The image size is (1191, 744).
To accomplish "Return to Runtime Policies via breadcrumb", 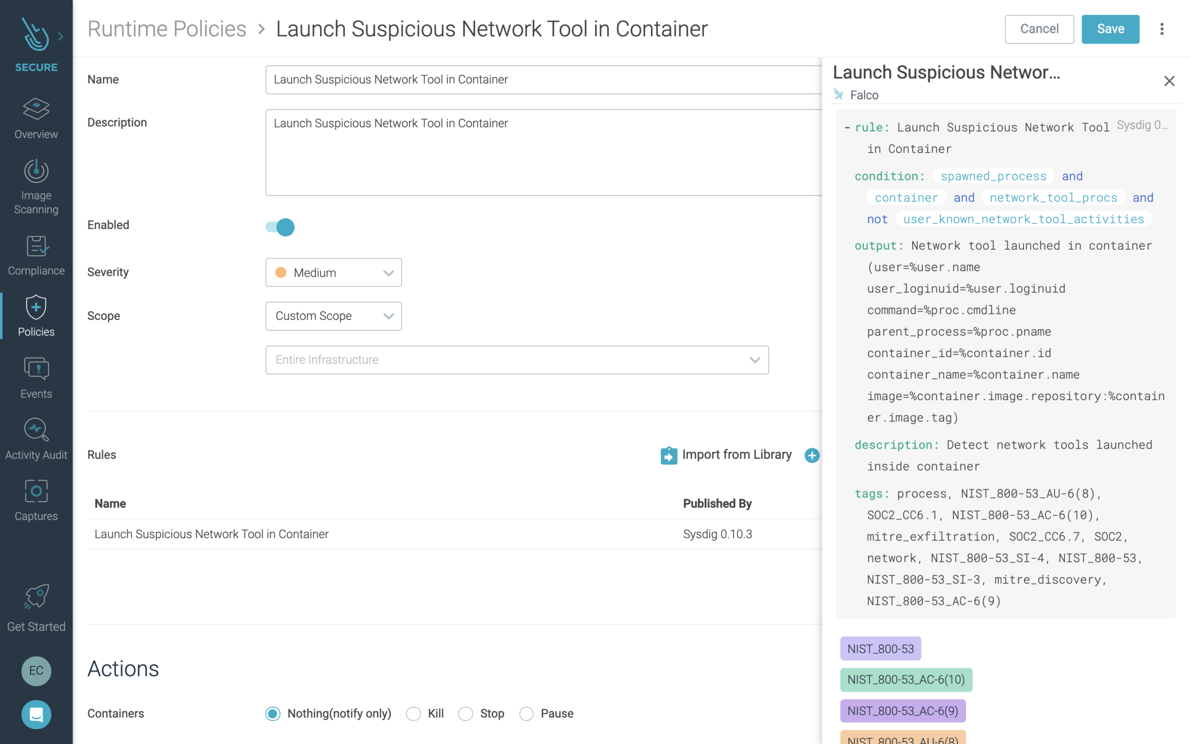I will tap(167, 28).
